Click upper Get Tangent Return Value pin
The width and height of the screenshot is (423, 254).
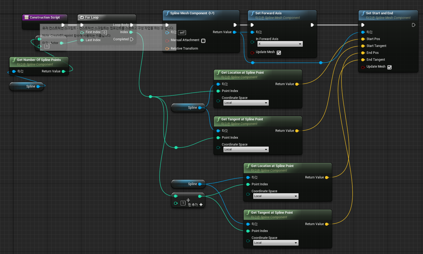pos(297,131)
